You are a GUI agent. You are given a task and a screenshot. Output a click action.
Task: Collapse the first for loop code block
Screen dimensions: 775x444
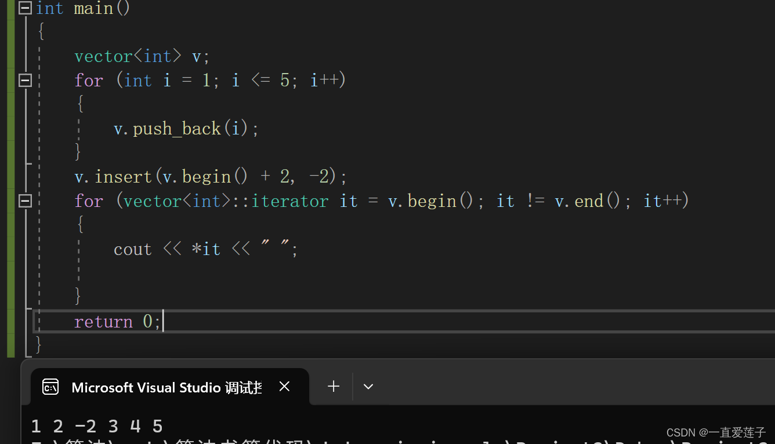coord(24,81)
